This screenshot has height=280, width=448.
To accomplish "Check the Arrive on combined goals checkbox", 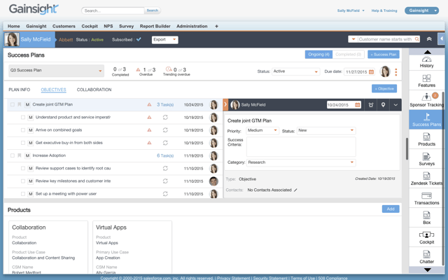I will tap(23, 130).
